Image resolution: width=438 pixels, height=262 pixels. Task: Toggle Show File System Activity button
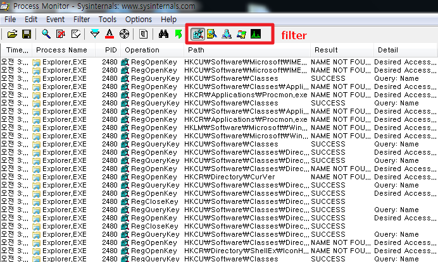pos(212,34)
